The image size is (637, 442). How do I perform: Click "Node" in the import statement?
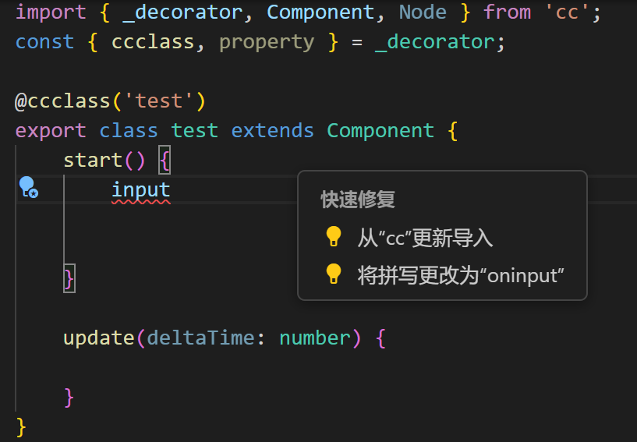pos(423,12)
